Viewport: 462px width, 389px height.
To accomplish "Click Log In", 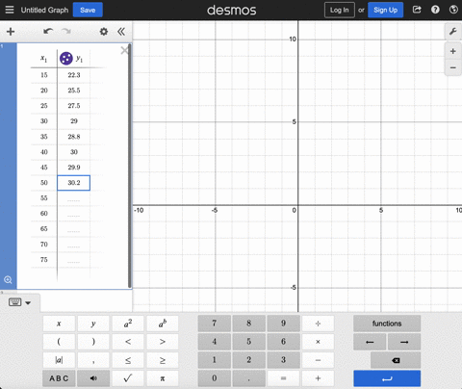I will tap(340, 10).
